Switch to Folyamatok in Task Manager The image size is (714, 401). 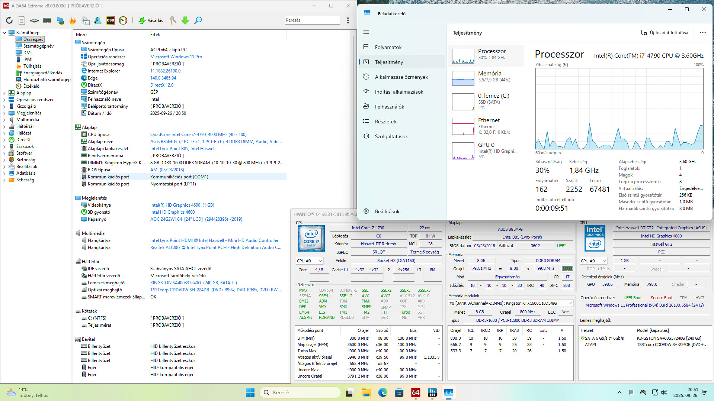point(388,47)
